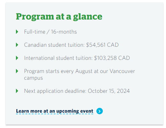Click the 16-months duration text

click(64, 32)
